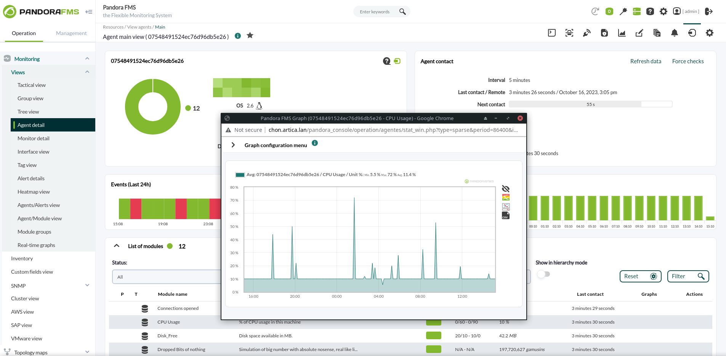Export the CPU Usage graph as CSV
The height and width of the screenshot is (356, 726).
[x=506, y=215]
